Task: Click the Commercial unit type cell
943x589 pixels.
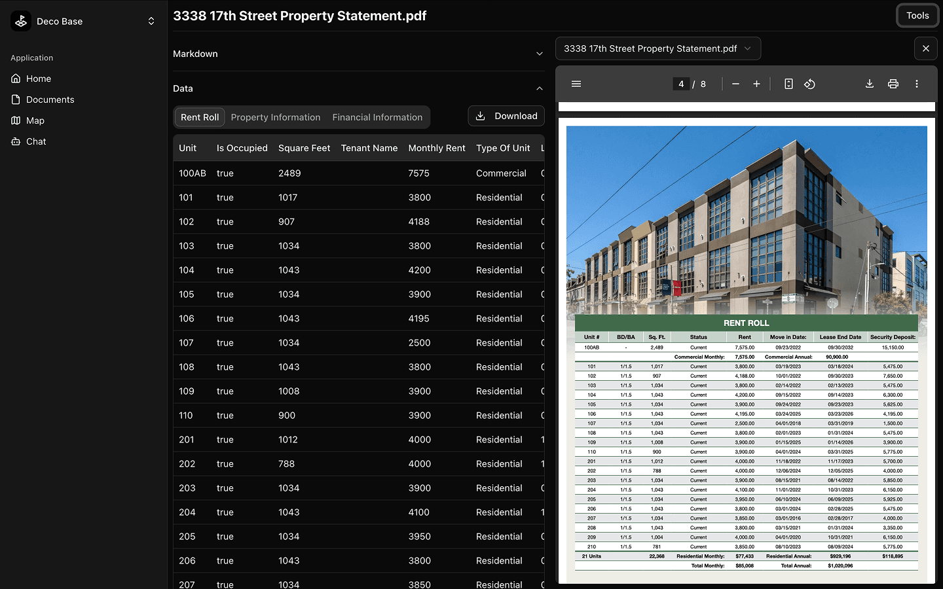Action: (501, 173)
